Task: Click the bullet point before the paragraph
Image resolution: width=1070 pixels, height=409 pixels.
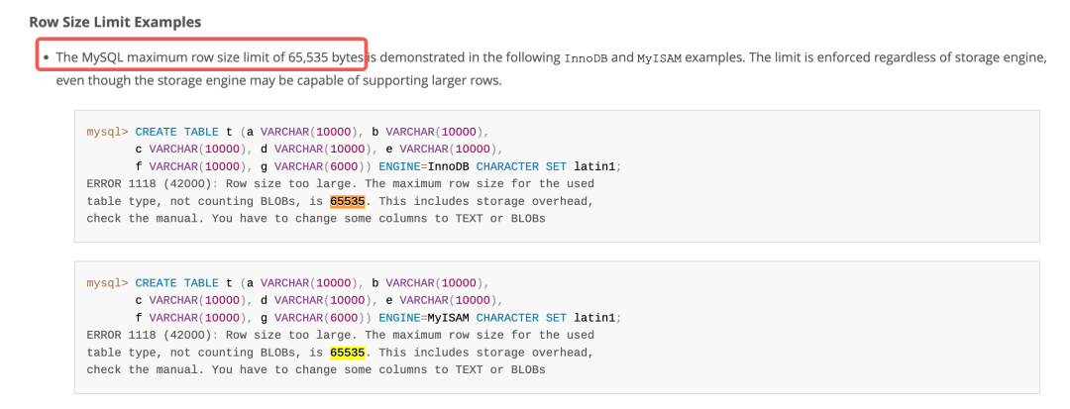Action: 46,57
